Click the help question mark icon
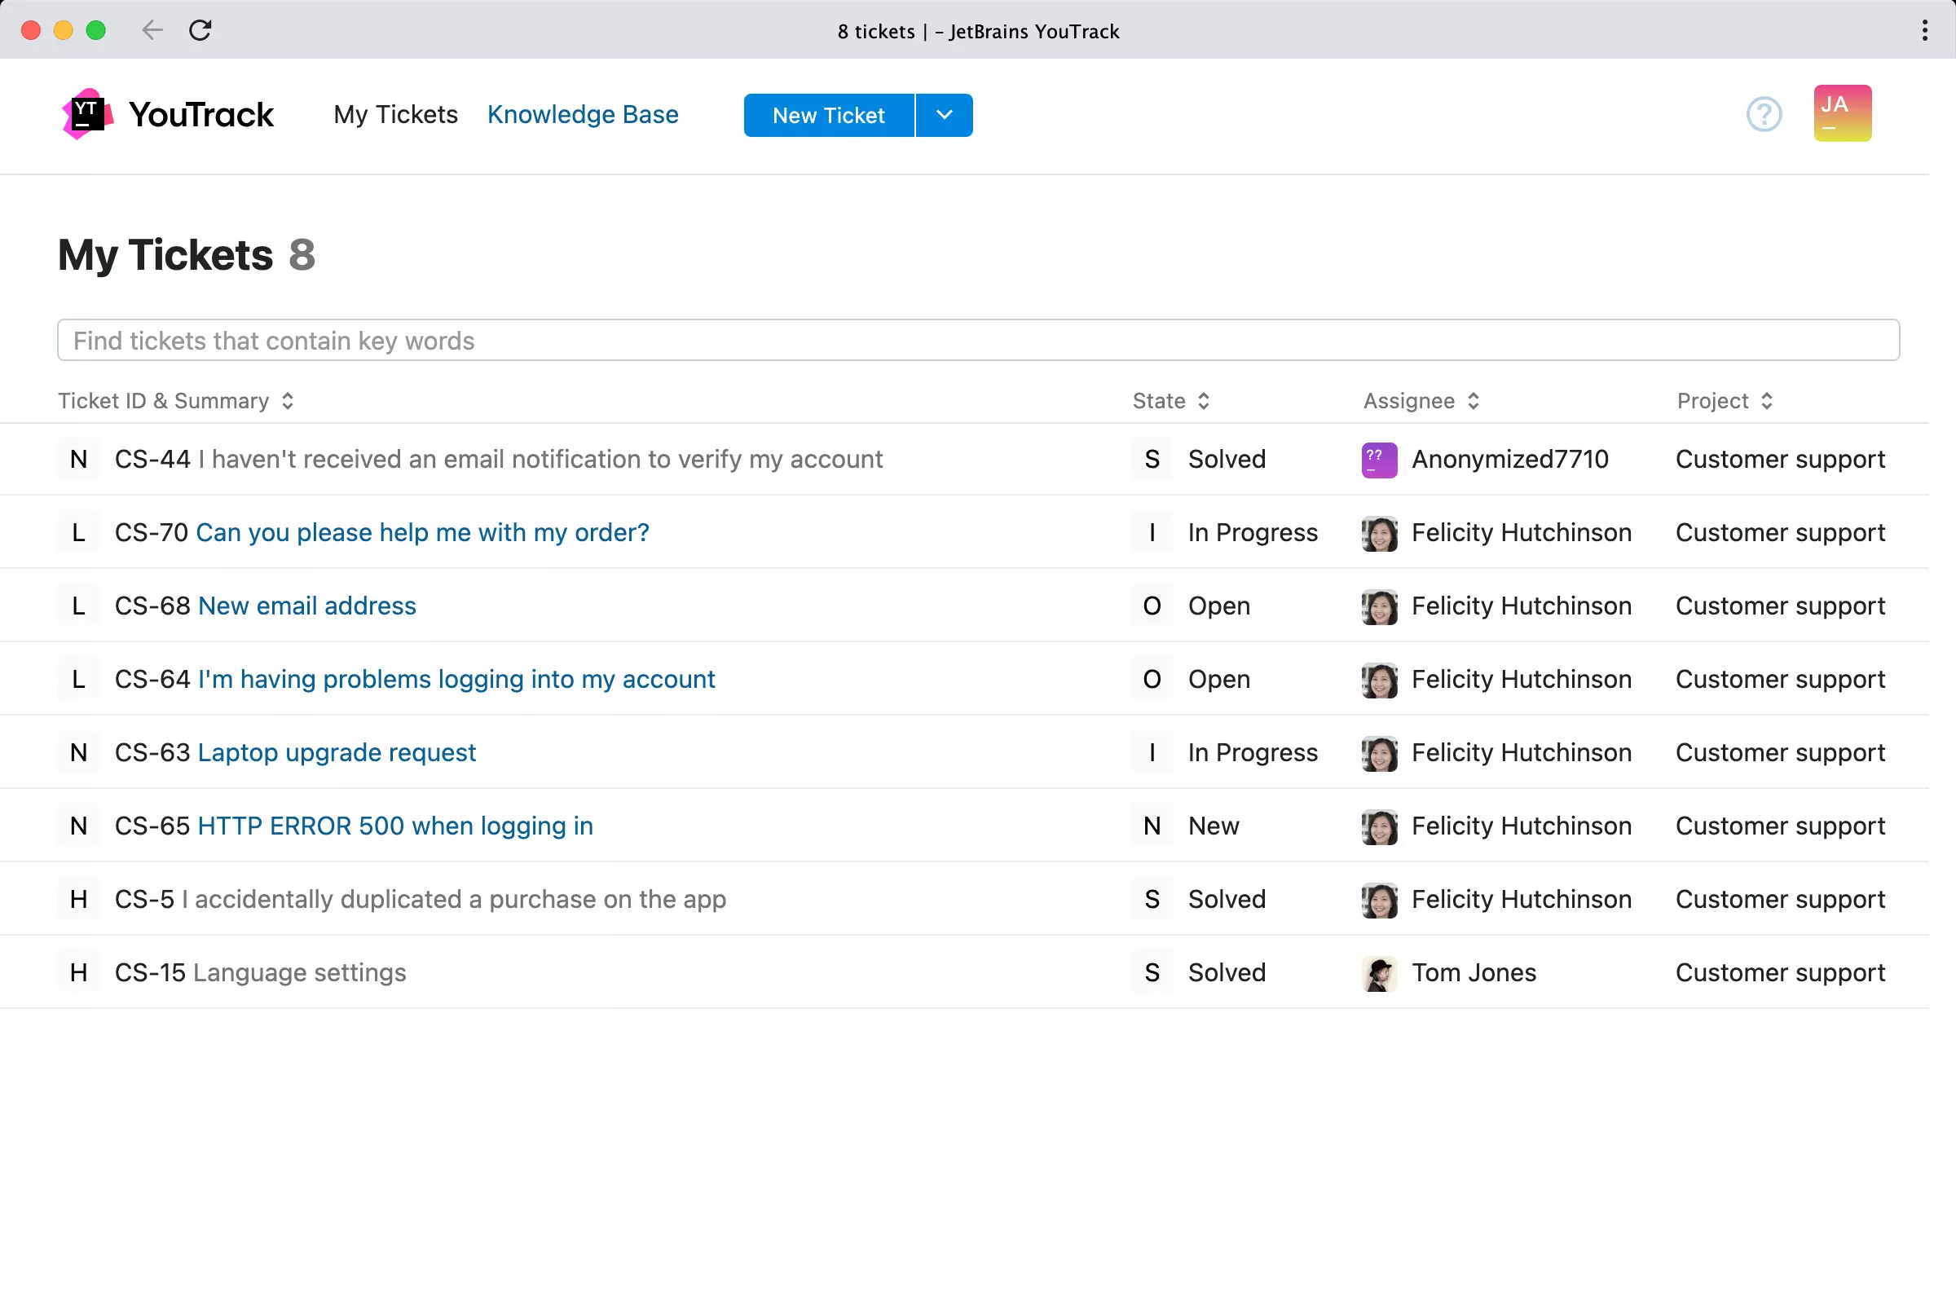 [x=1763, y=115]
